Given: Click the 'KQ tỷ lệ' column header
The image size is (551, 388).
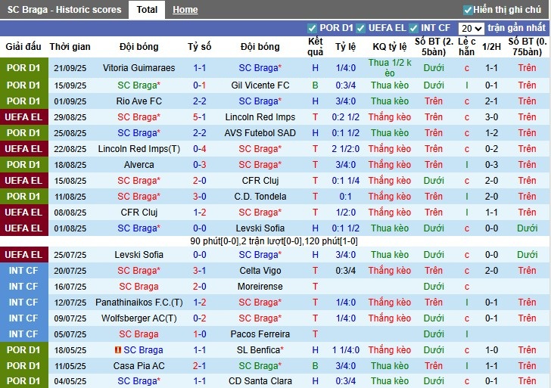Looking at the screenshot, I should click(389, 46).
